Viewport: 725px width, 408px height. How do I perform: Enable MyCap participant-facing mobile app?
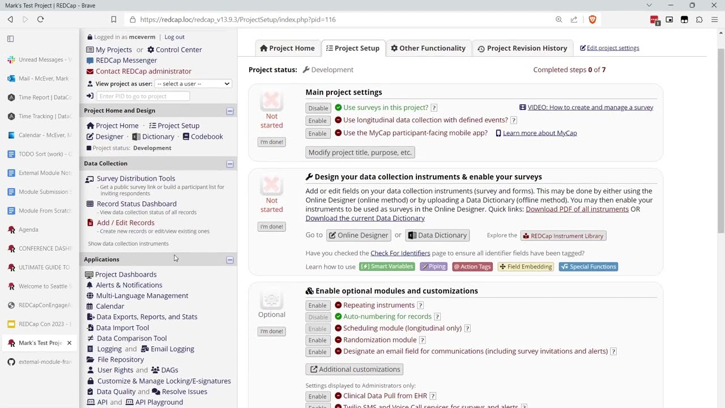coord(317,134)
